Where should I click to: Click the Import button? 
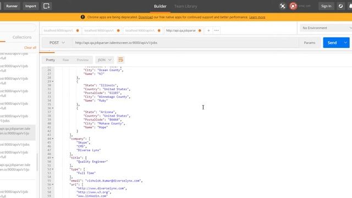tap(31, 6)
